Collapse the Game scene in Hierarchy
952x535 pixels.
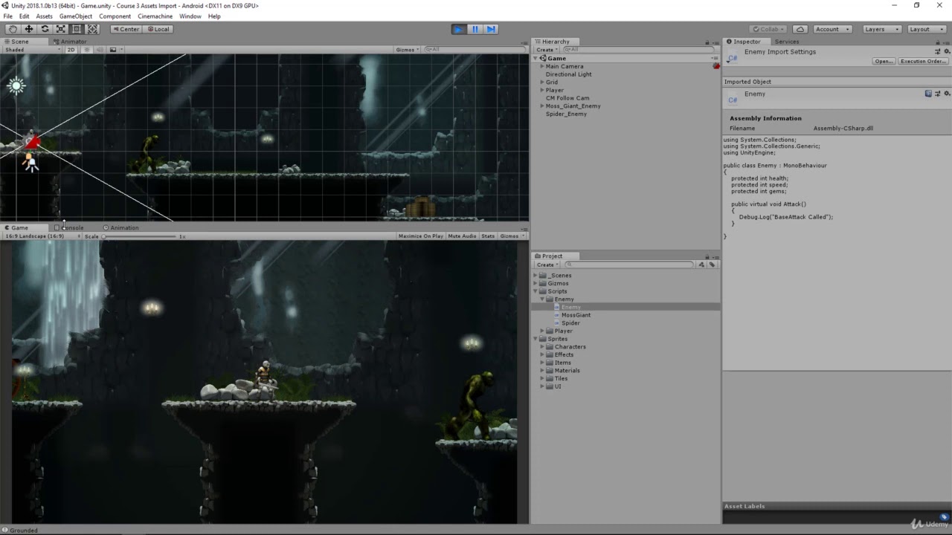tap(535, 58)
